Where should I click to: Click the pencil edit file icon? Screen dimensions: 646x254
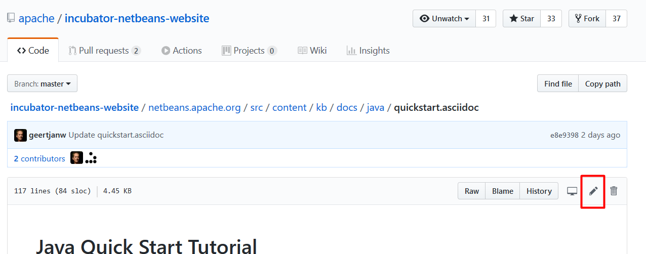[593, 191]
